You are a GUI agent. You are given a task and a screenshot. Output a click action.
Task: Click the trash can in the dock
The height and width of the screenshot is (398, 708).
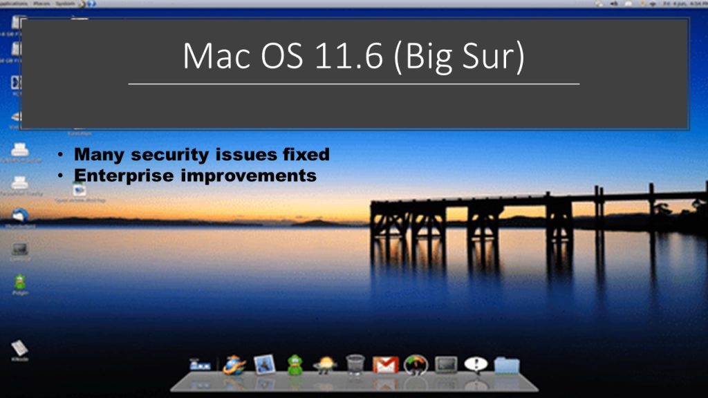point(355,364)
